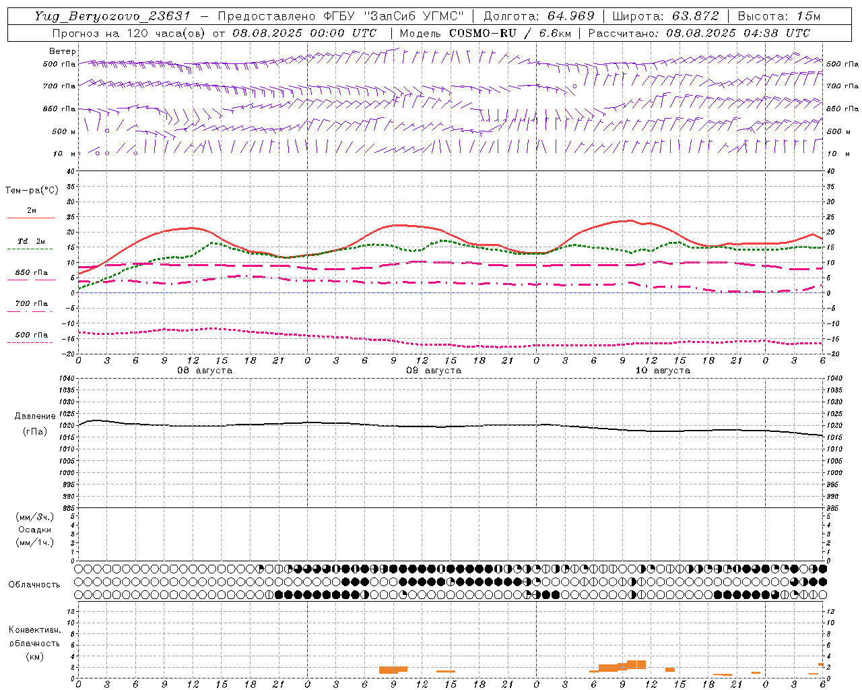Select the text Предоставлено ФГБУ "ЗапСиб УГМС"
This screenshot has height=690, width=862.
coord(341,16)
